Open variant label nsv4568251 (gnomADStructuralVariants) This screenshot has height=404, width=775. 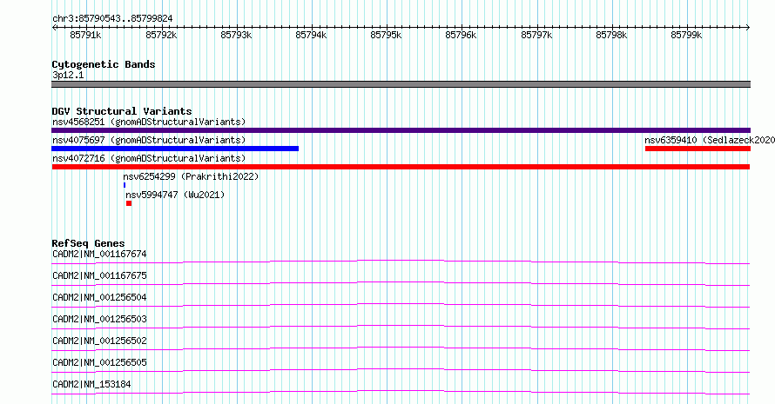[149, 122]
